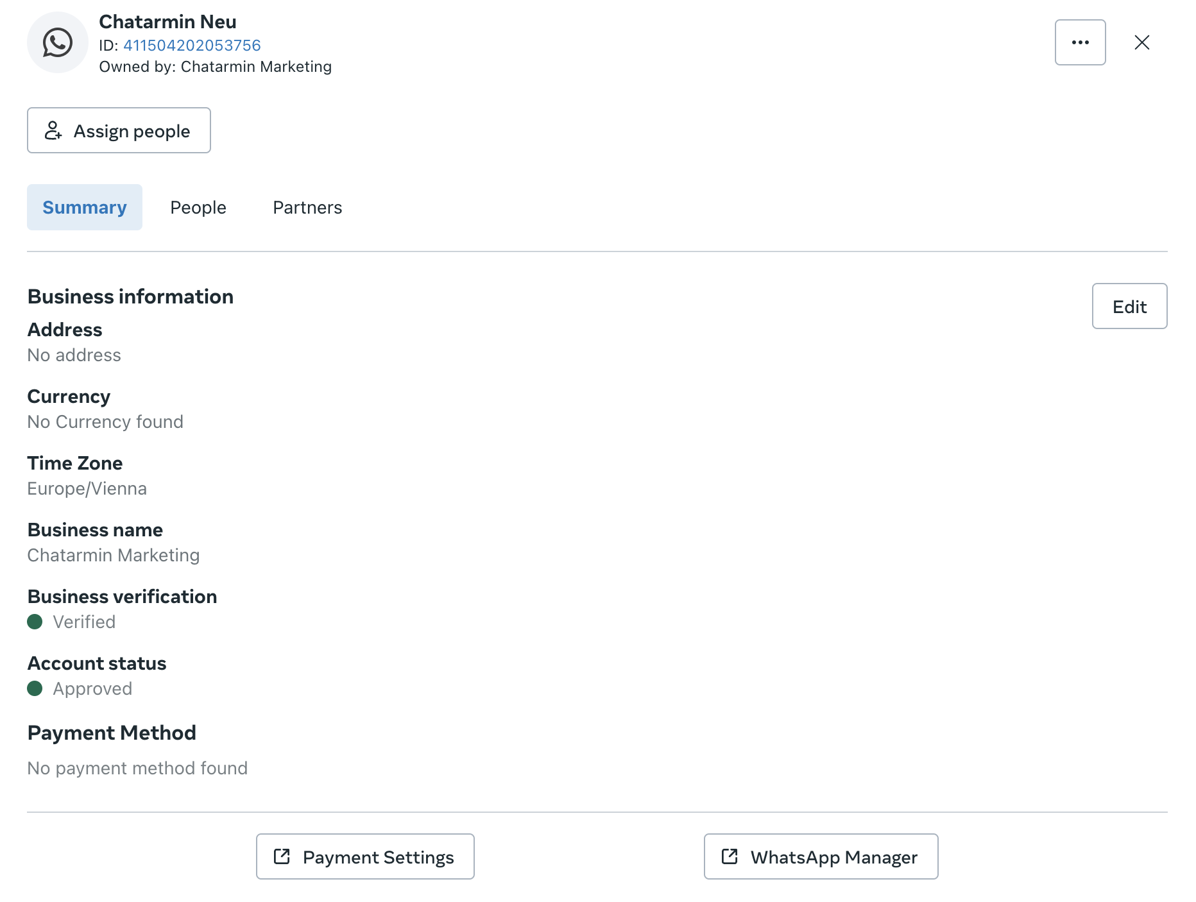Click the No payment method found text

[137, 768]
